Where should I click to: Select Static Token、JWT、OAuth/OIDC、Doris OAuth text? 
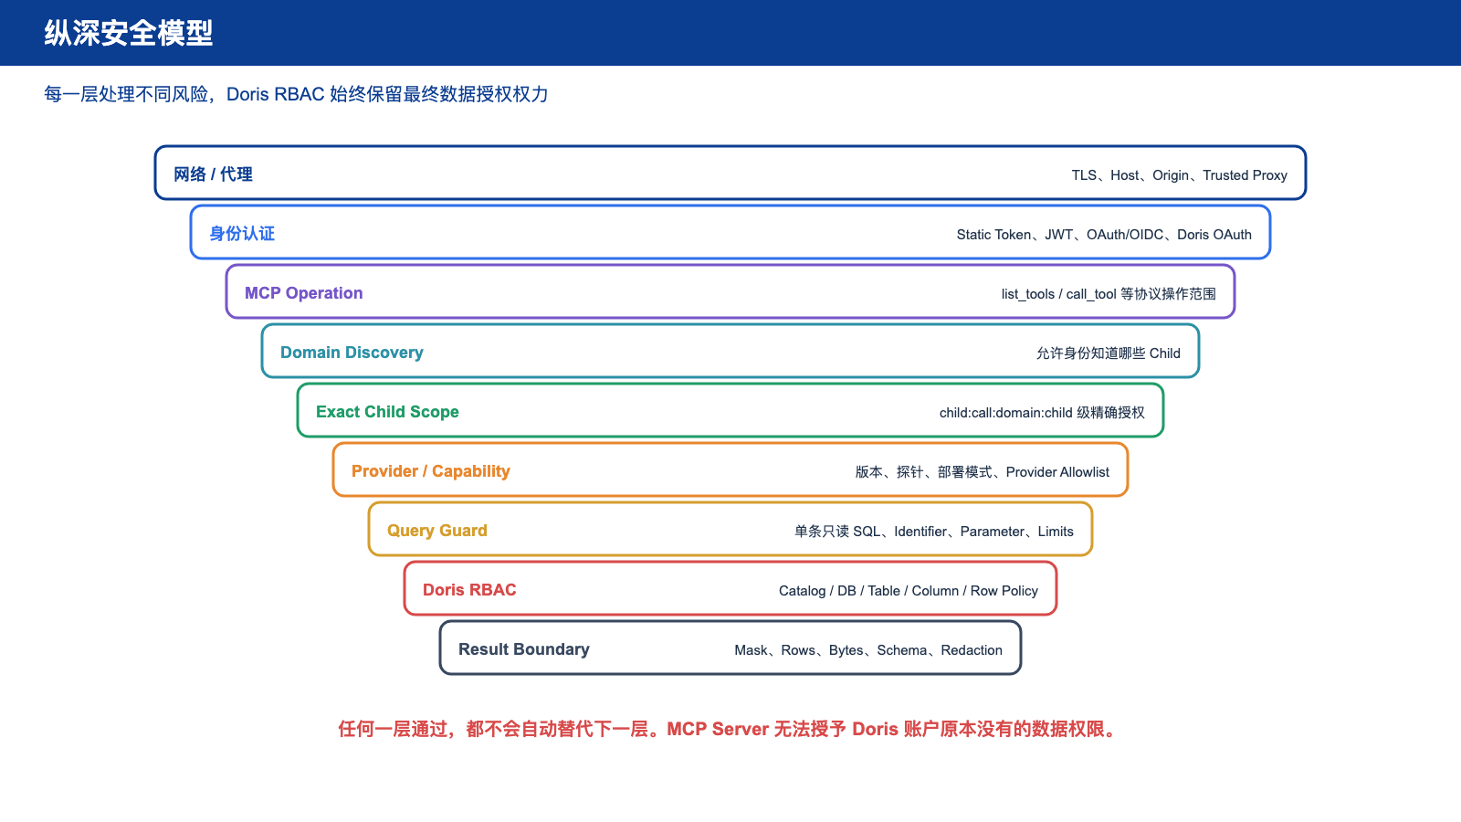[1104, 235]
